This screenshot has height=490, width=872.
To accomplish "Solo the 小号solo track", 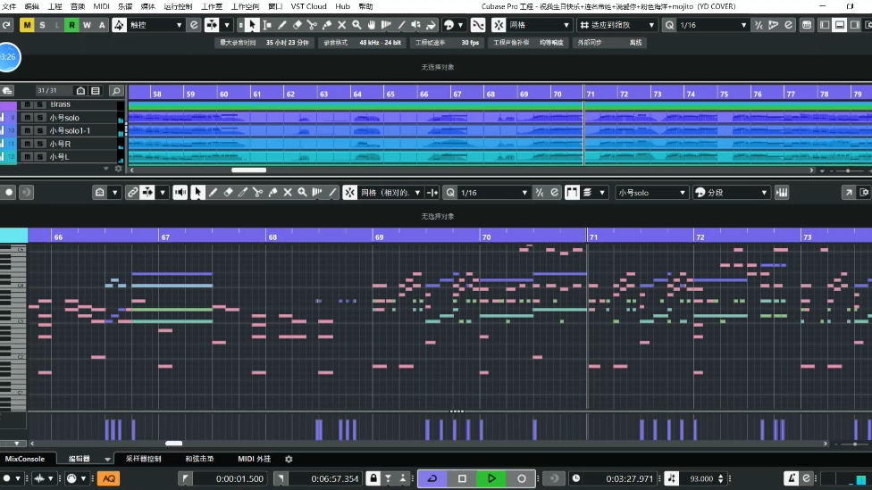I will (40, 118).
